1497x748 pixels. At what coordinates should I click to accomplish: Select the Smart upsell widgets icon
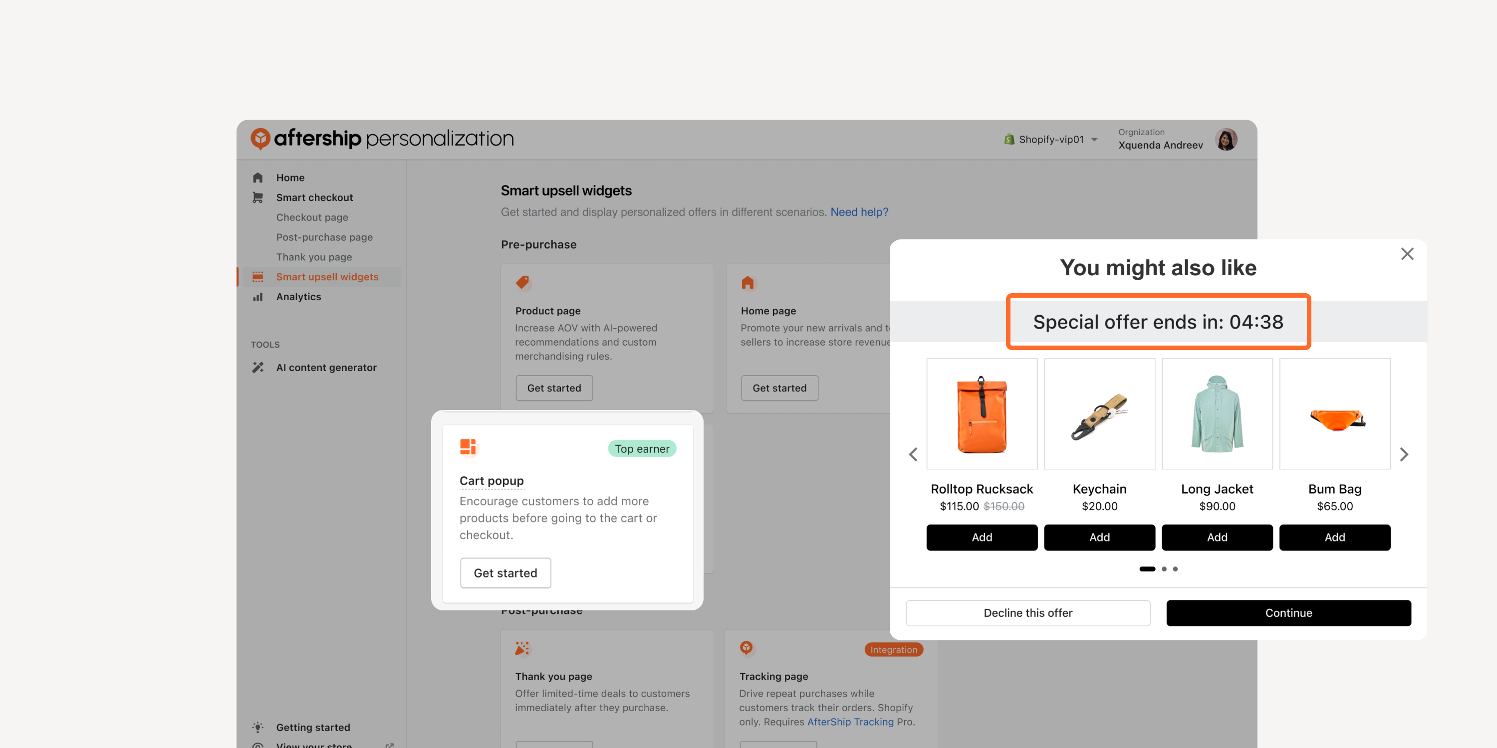257,276
